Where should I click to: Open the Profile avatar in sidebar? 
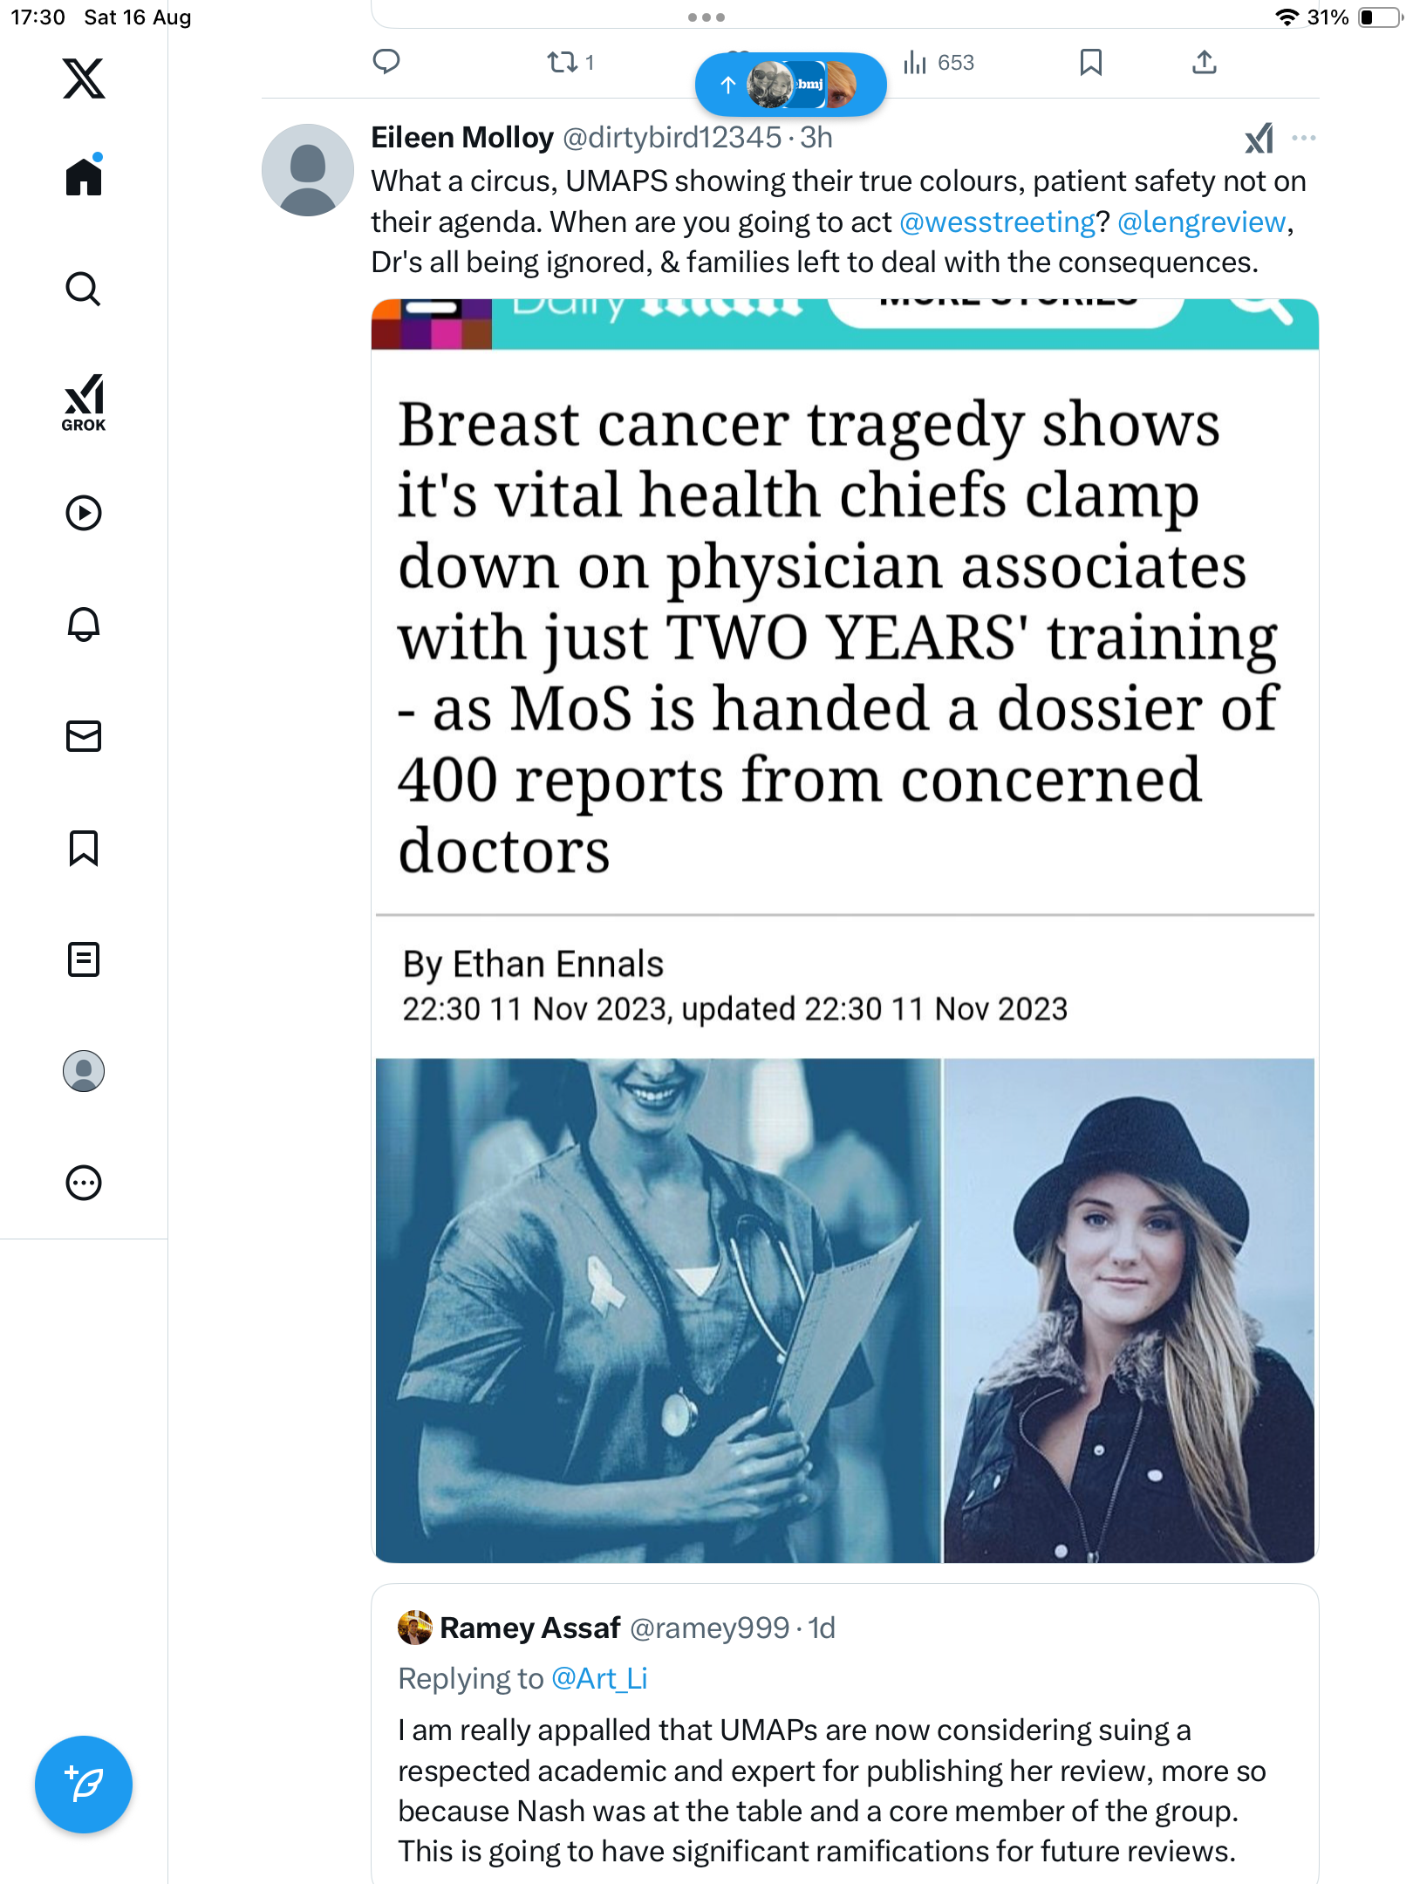[x=84, y=1071]
